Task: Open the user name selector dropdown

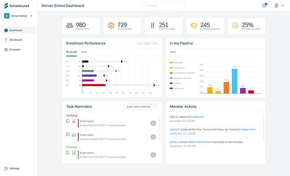Action: tap(141, 107)
